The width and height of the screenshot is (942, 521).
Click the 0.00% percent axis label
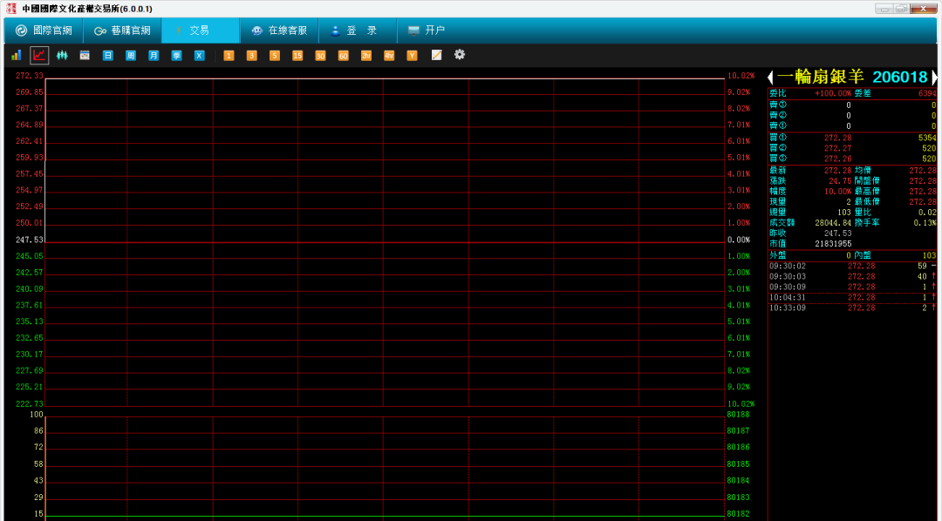739,240
